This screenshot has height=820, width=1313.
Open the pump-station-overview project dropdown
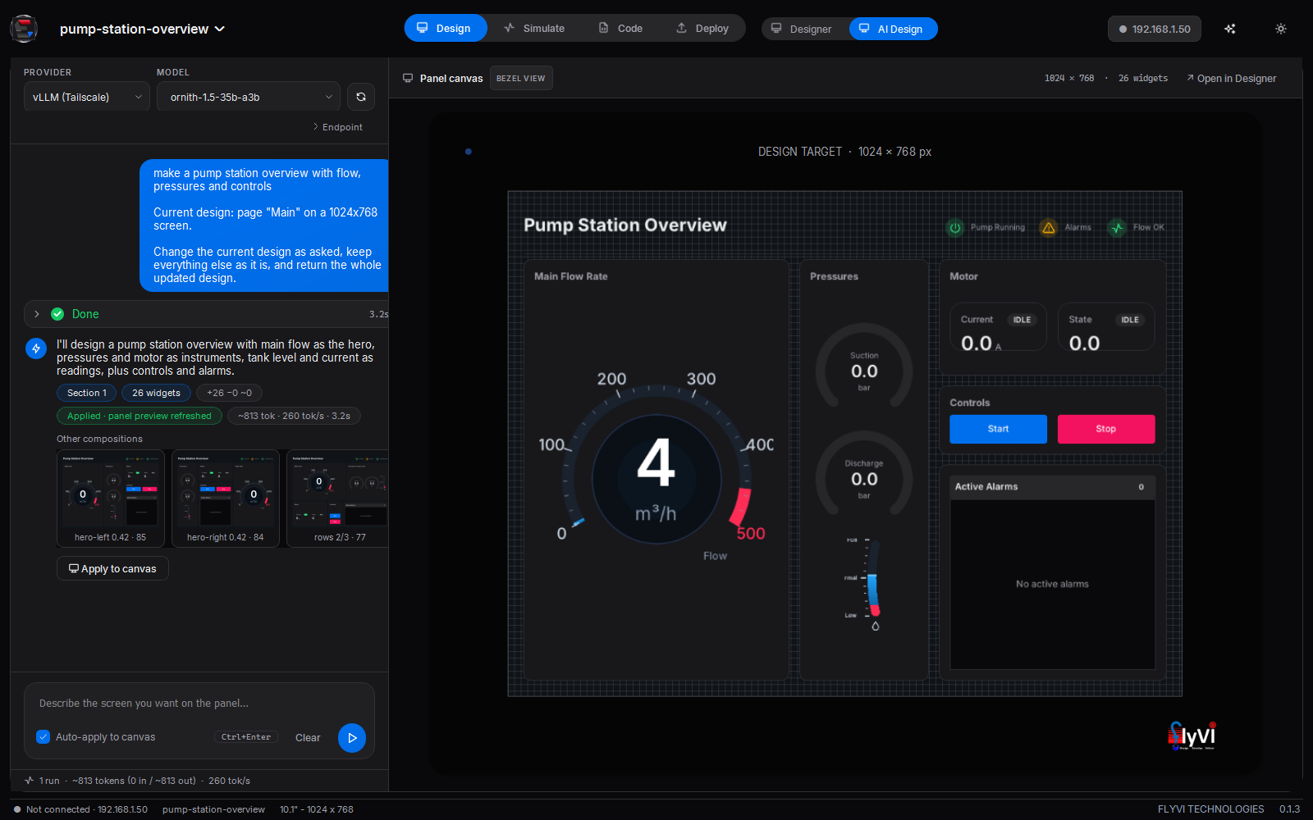(x=142, y=29)
